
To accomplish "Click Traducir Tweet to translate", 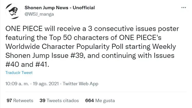I will (x=19, y=73).
